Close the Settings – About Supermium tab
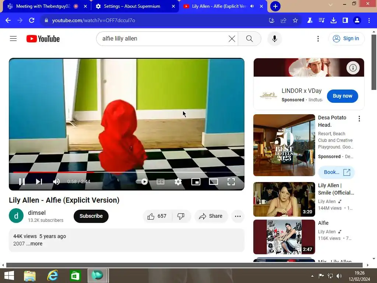This screenshot has width=377, height=283. click(x=173, y=6)
